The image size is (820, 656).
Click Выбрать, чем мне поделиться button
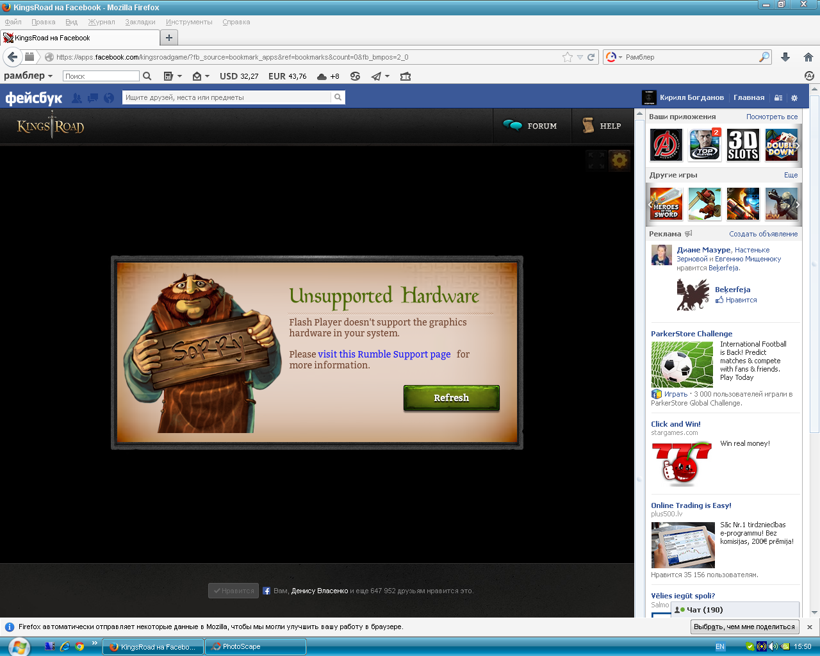pyautogui.click(x=744, y=627)
